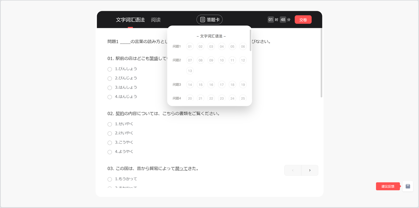
Task: Jump to question 08 in answer card
Action: (201, 60)
